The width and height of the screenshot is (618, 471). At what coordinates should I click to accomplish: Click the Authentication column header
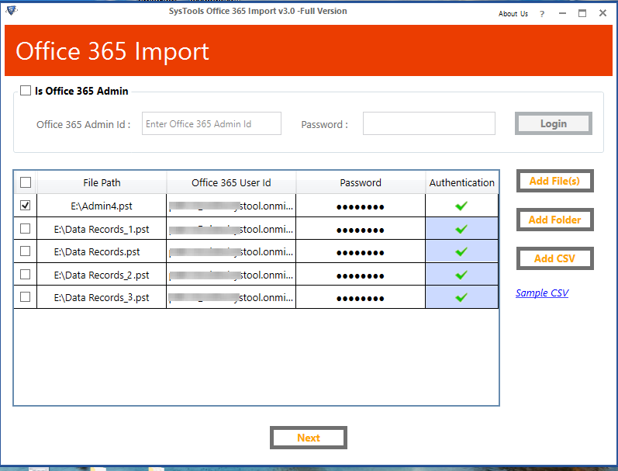click(x=461, y=182)
